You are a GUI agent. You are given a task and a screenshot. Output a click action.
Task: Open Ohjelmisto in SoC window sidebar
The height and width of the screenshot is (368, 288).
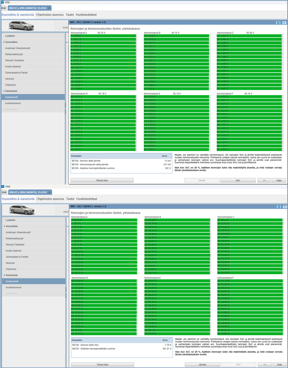pyautogui.click(x=33, y=269)
